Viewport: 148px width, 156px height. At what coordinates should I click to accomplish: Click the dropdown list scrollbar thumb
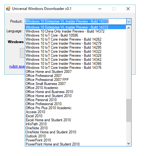pyautogui.click(x=128, y=110)
